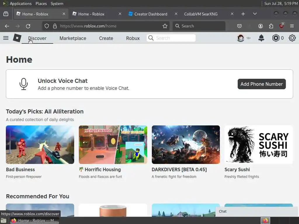Open the Bad Business game thumbnail
Screen dimensions: 299x224
[40, 145]
